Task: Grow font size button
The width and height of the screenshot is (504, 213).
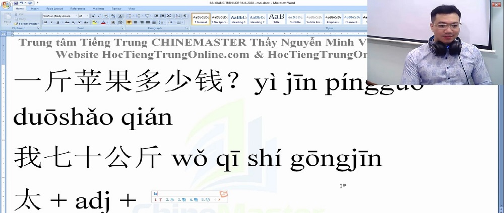Action: coord(93,16)
